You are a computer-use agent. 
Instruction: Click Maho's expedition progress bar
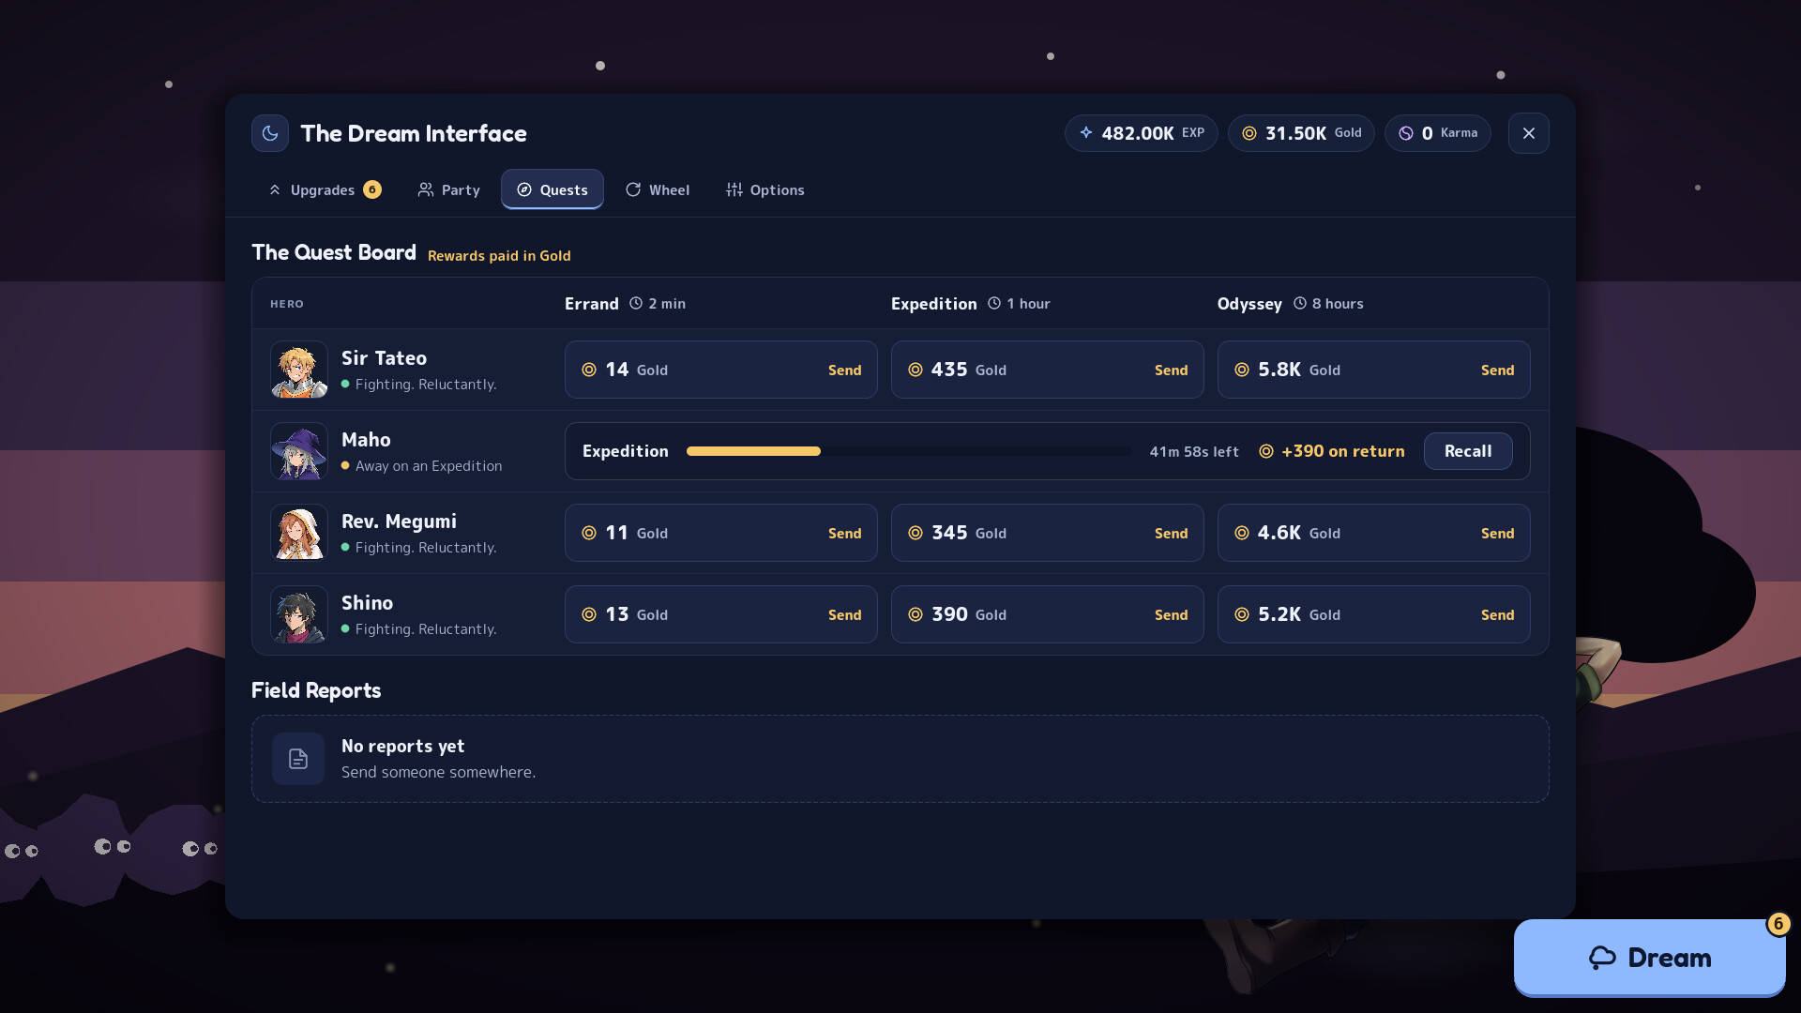tap(908, 451)
